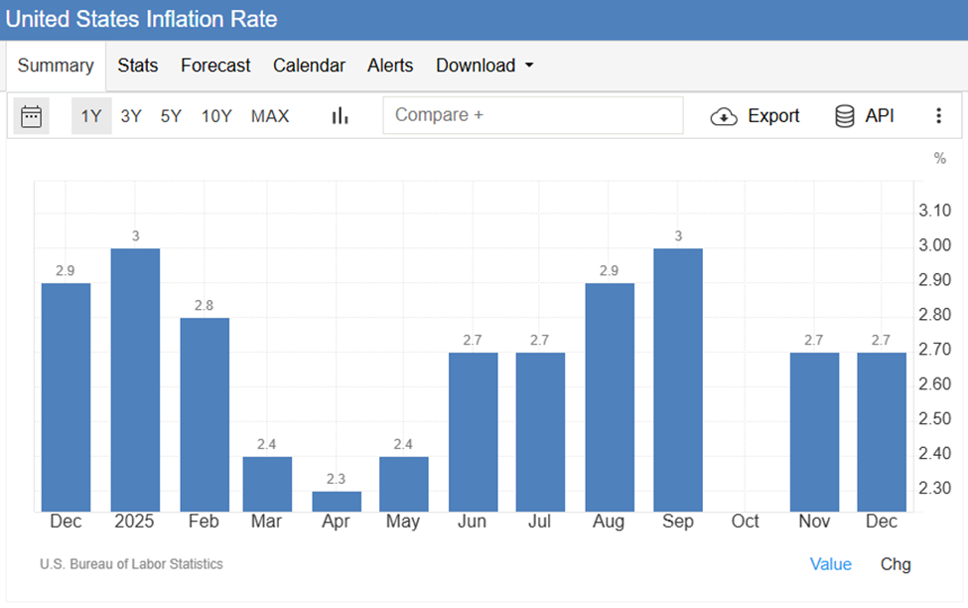Go to the Forecast tab
Viewport: 968px width, 608px height.
[x=215, y=66]
